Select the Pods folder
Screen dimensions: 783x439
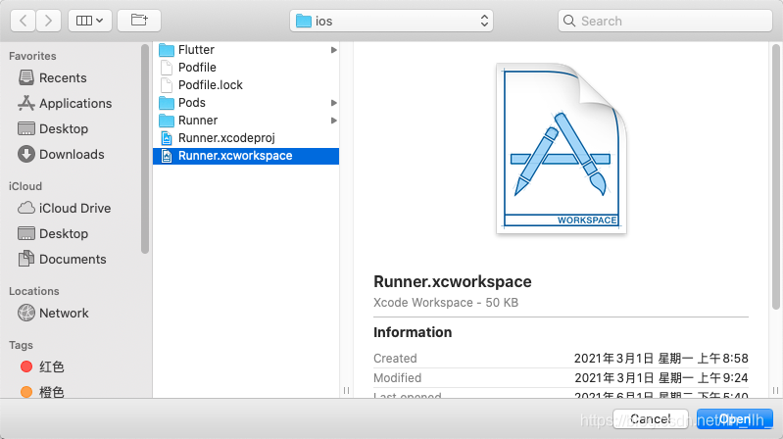[182, 103]
